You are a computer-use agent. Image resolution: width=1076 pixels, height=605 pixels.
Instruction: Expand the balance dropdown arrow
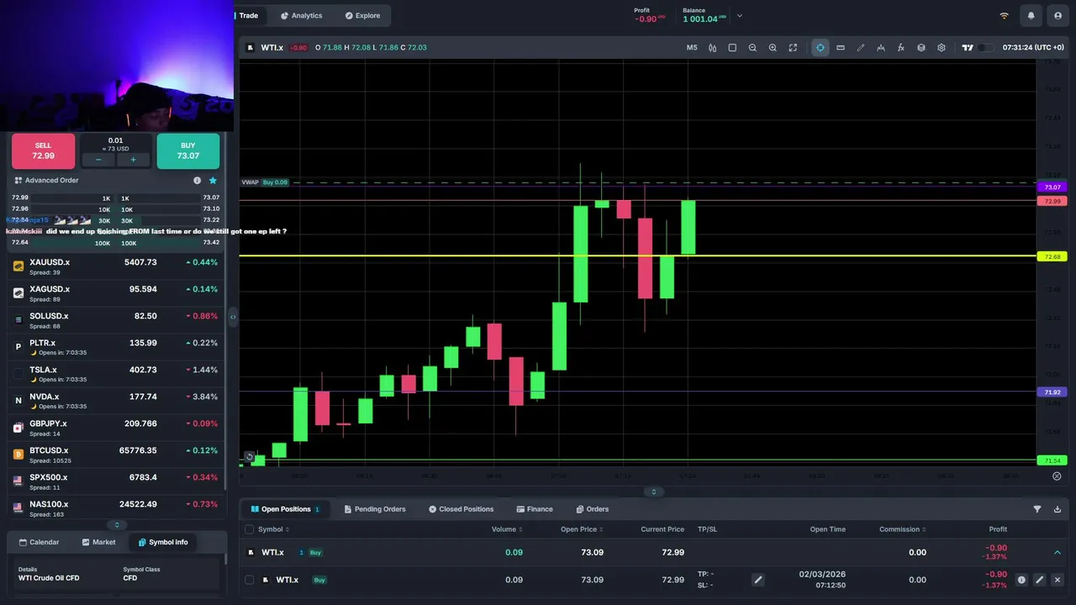click(x=740, y=15)
